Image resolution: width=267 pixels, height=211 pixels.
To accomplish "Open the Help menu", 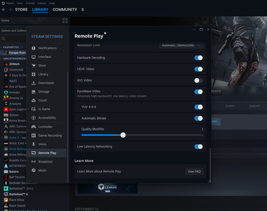I will point(52,3).
